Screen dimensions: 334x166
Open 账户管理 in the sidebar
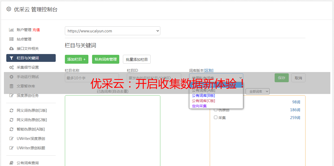[x=24, y=30]
